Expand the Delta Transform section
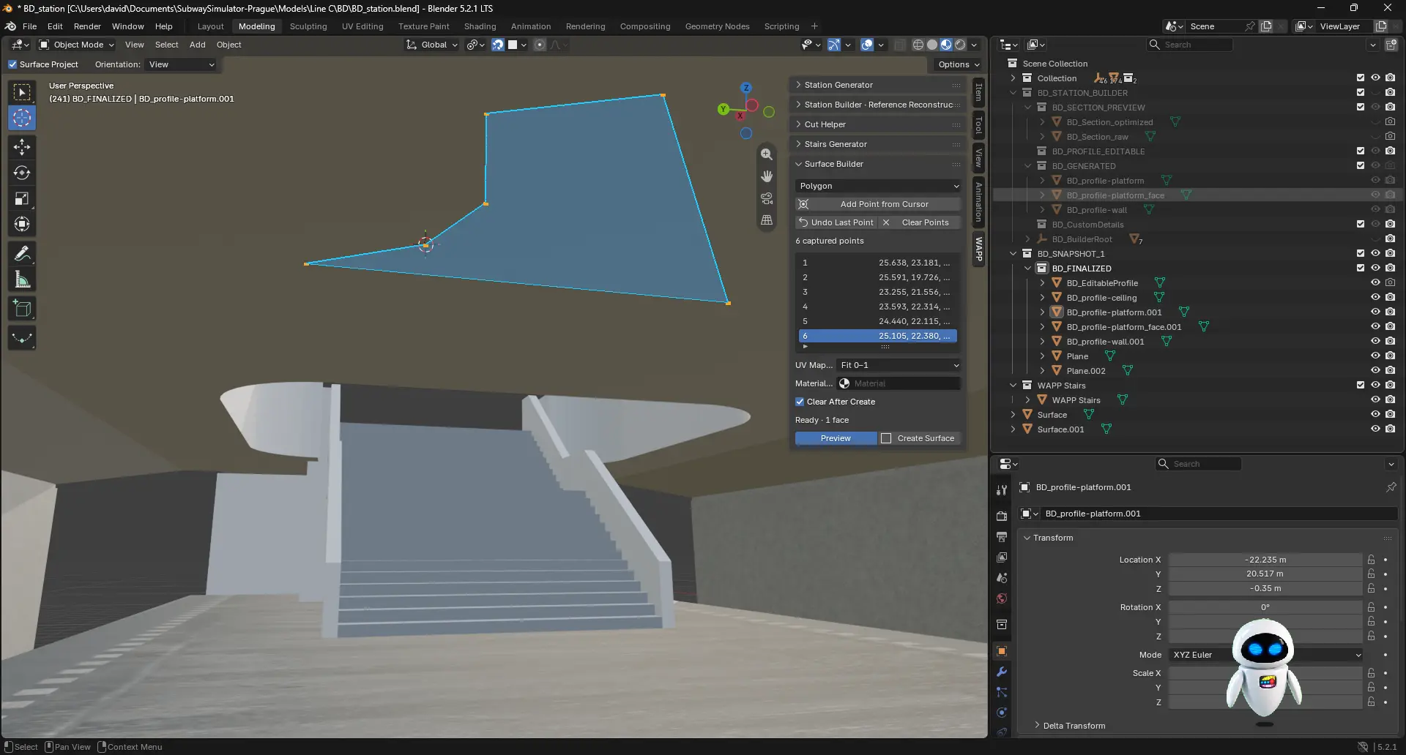The width and height of the screenshot is (1406, 755). pos(1074,726)
